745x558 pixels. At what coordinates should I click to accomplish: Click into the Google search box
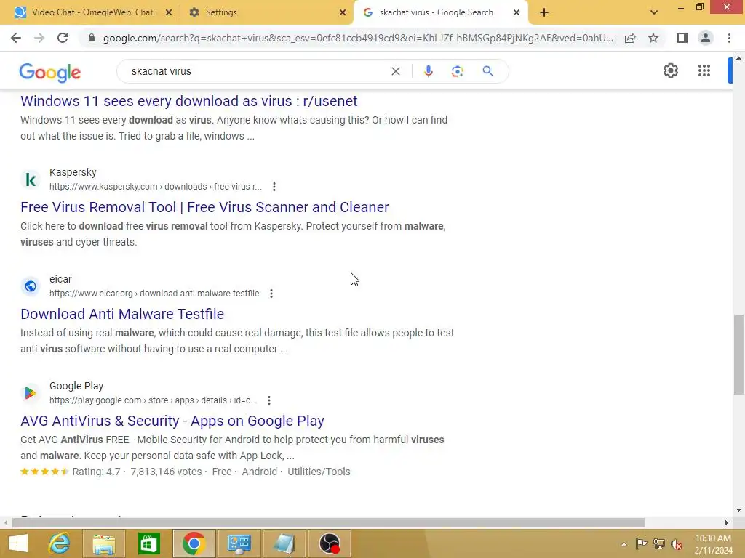257,71
